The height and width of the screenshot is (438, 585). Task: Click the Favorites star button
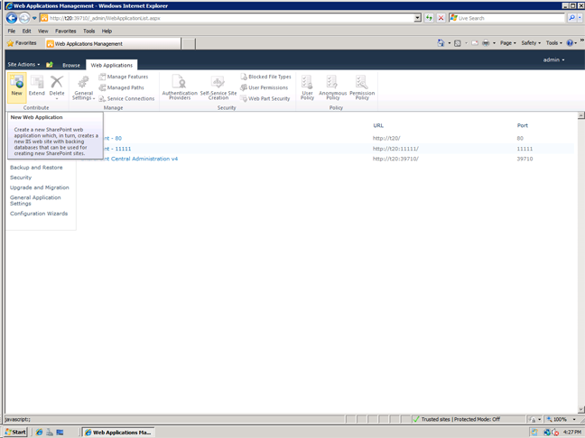click(22, 43)
